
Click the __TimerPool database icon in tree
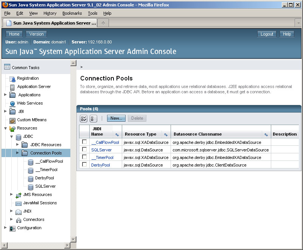tap(31, 171)
